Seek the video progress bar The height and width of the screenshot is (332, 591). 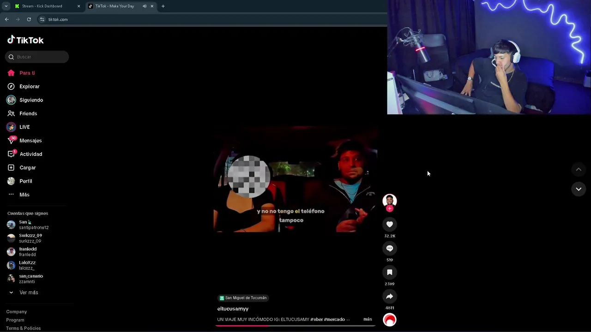click(295, 326)
